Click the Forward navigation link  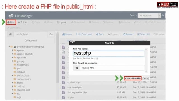click(114, 34)
